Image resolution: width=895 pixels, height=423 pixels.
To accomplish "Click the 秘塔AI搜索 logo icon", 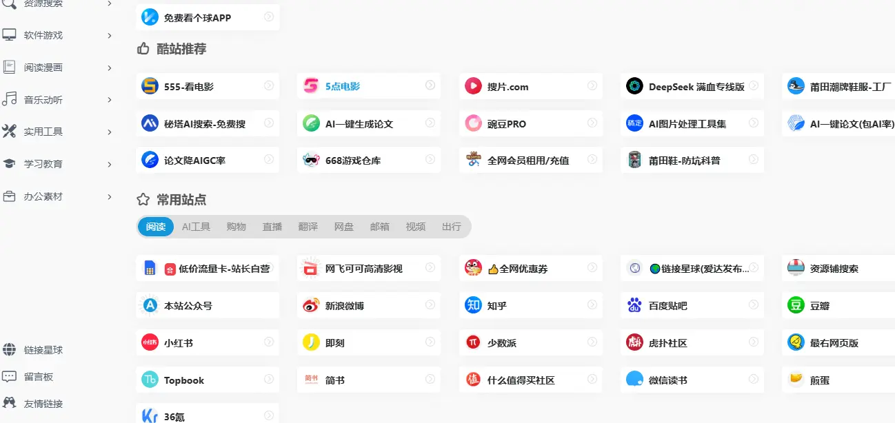I will click(x=150, y=123).
